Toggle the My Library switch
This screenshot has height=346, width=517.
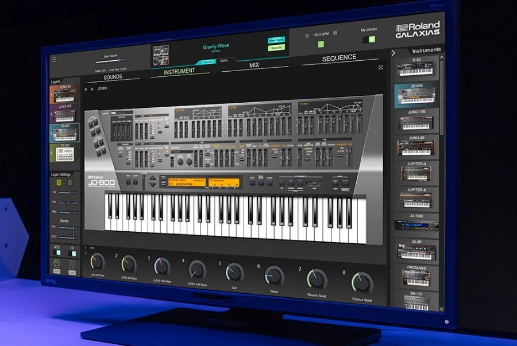click(369, 40)
